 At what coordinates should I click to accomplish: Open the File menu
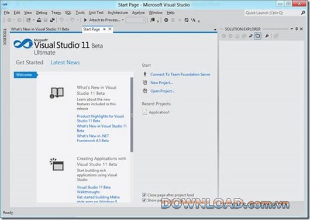click(6, 13)
